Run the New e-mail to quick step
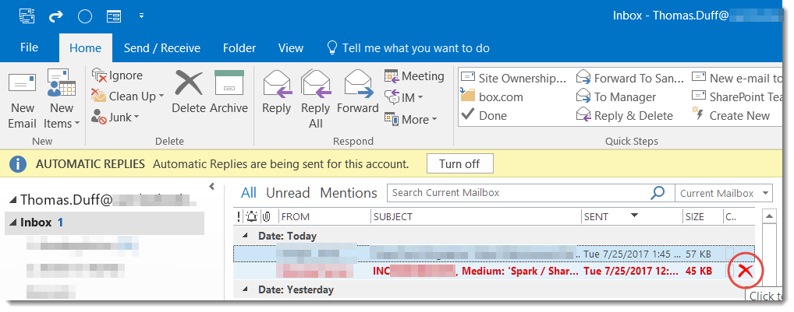Image resolution: width=794 pixels, height=312 pixels. tap(737, 79)
